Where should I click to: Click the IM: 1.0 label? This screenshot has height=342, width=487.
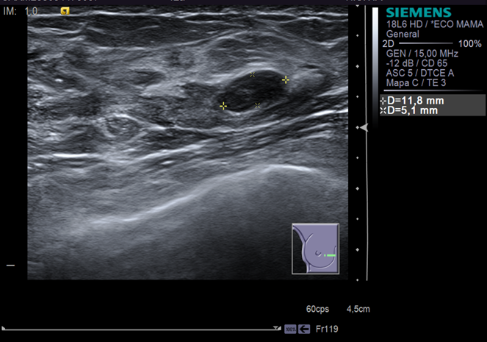(21, 12)
